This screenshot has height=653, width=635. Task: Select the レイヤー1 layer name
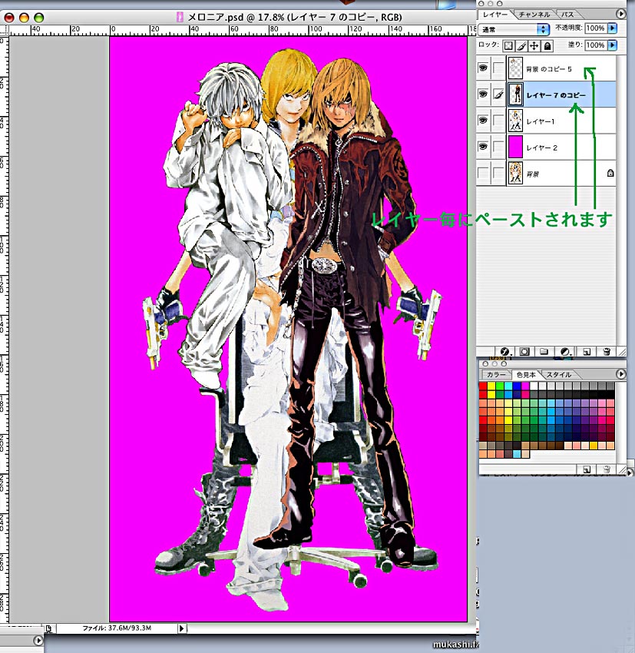[x=540, y=121]
